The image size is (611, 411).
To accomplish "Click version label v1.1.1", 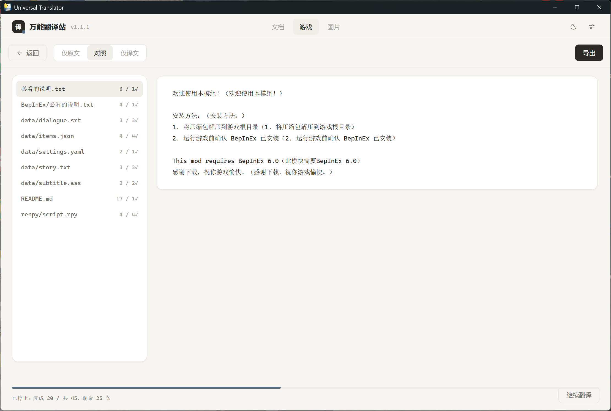I will 80,27.
